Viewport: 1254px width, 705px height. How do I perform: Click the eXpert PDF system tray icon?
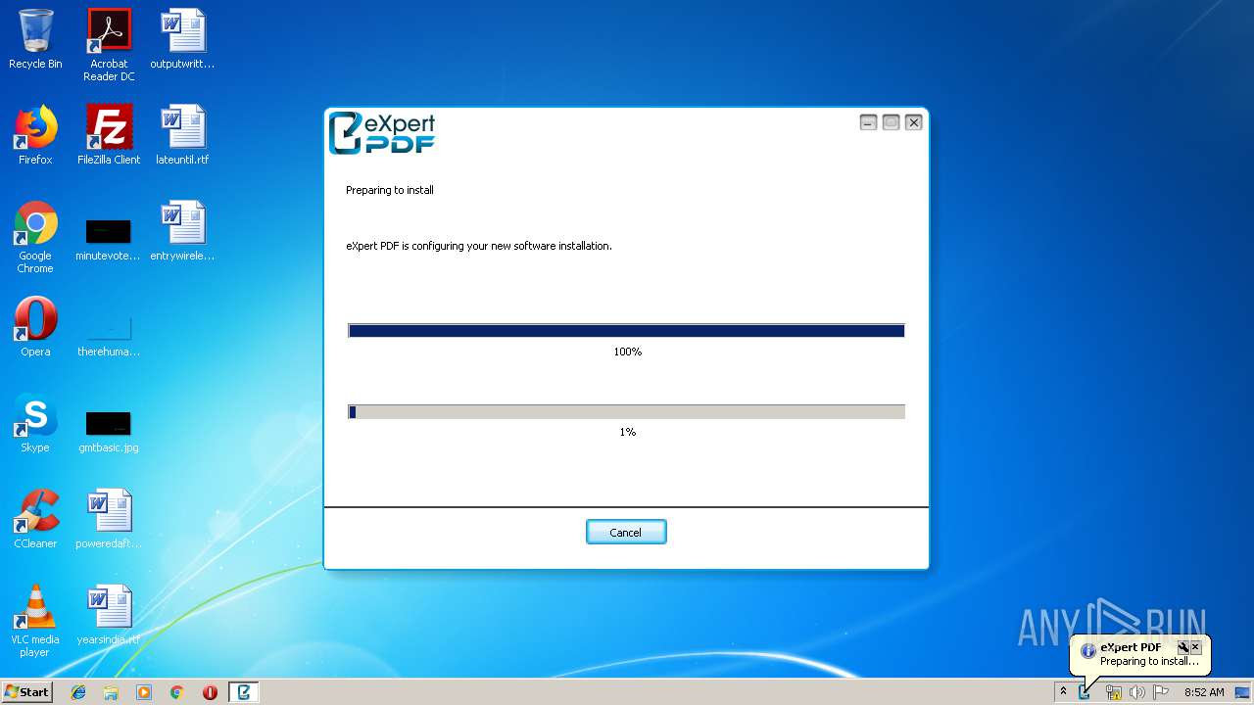1085,692
